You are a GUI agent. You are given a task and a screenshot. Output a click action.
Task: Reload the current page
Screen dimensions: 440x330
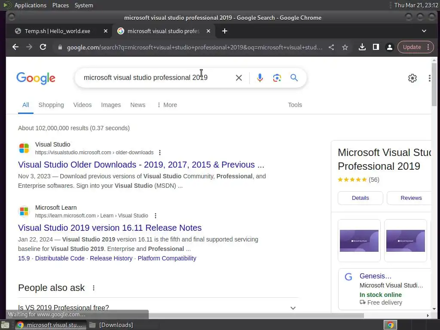tap(43, 47)
